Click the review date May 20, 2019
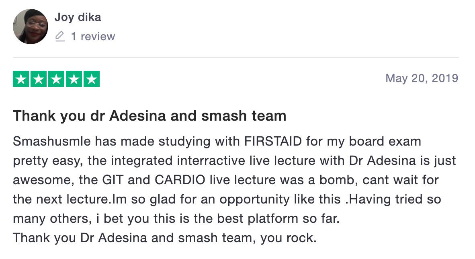475x259 pixels. pyautogui.click(x=422, y=78)
